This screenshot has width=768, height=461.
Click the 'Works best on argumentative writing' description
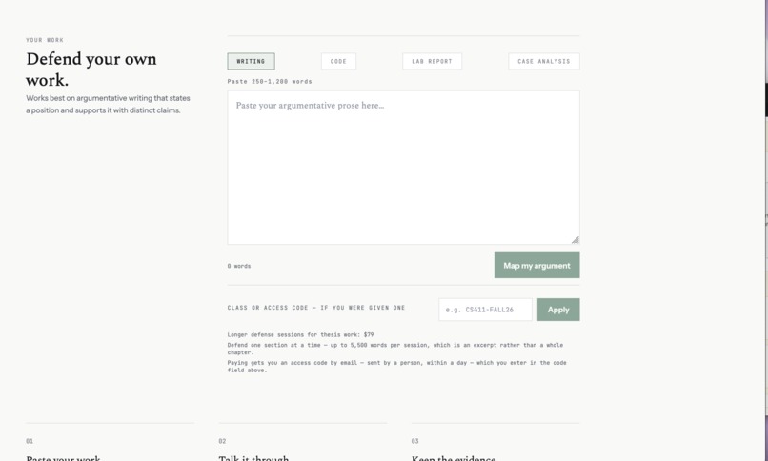pos(108,104)
